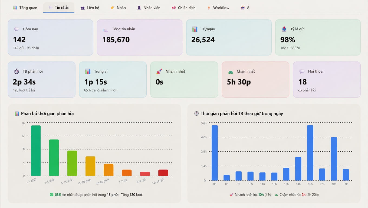Click the red 12-24 giờ bar

163,173
